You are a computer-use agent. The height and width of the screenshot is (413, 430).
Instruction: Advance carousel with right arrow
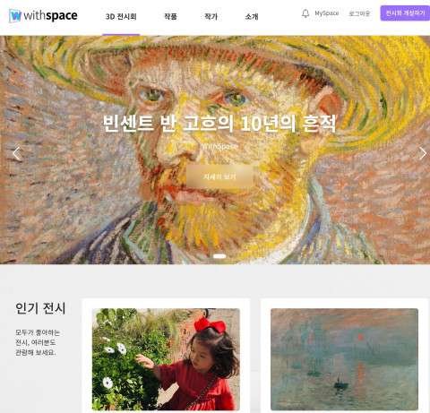(x=423, y=153)
